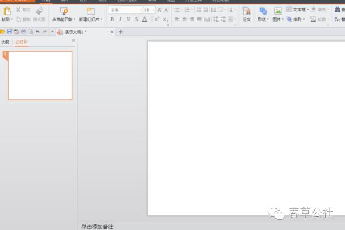Click the 图片 picture icon
Screen dimensions: 345x230
[278, 11]
